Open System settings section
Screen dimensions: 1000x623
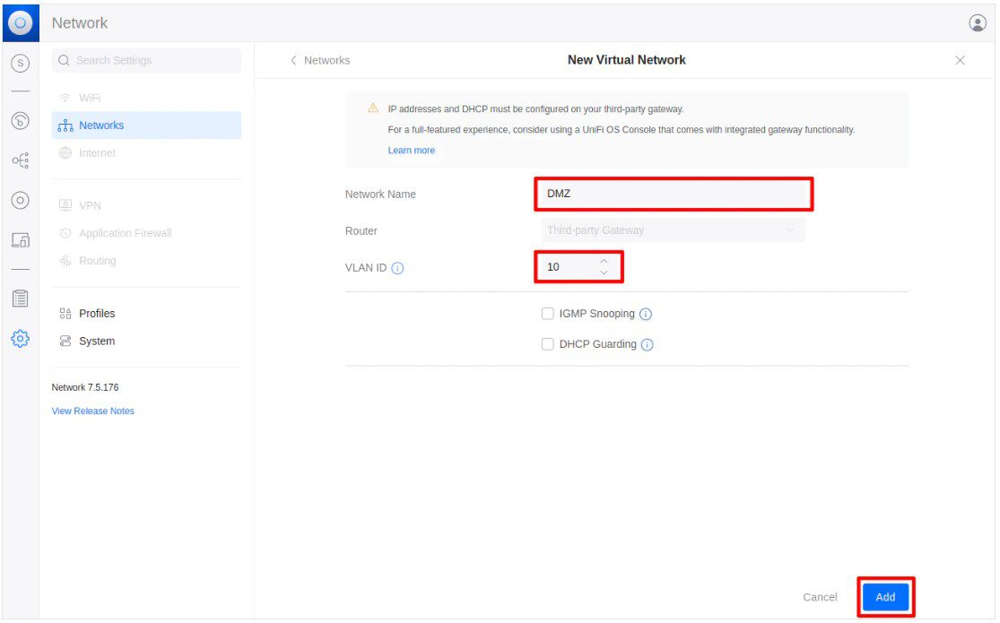pyautogui.click(x=96, y=342)
